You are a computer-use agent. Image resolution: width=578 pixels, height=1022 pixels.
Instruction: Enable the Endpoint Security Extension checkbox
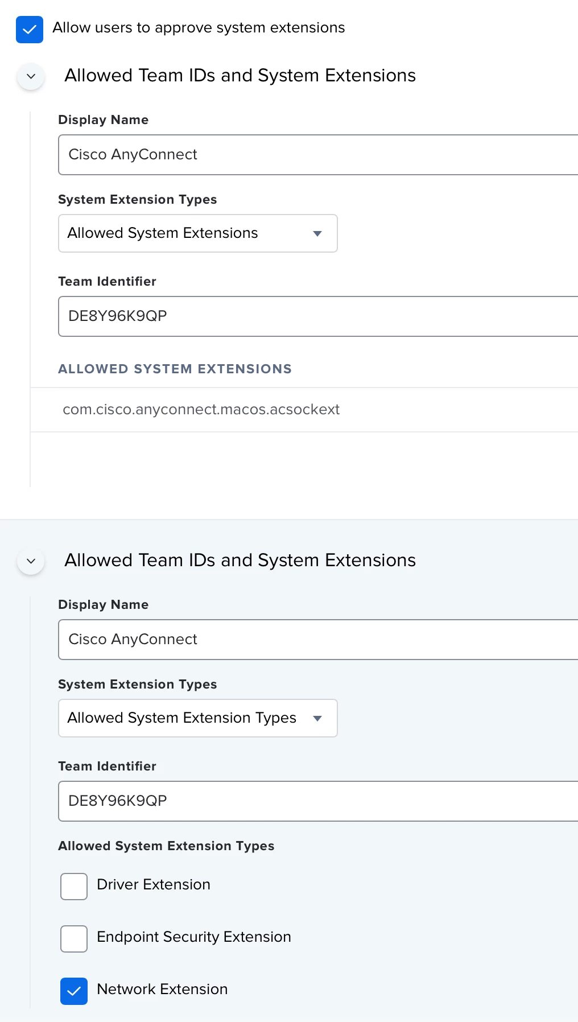pos(74,939)
